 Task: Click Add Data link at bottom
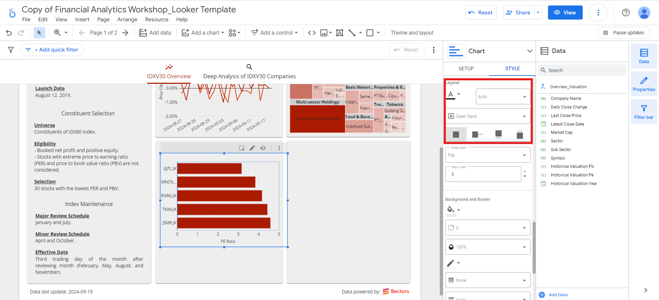click(554, 295)
